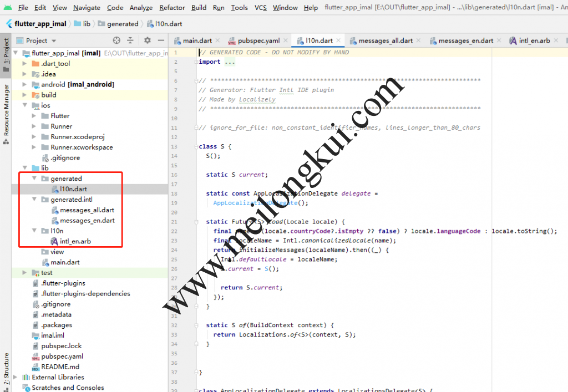
Task: Expand the android folder
Action: coord(24,84)
